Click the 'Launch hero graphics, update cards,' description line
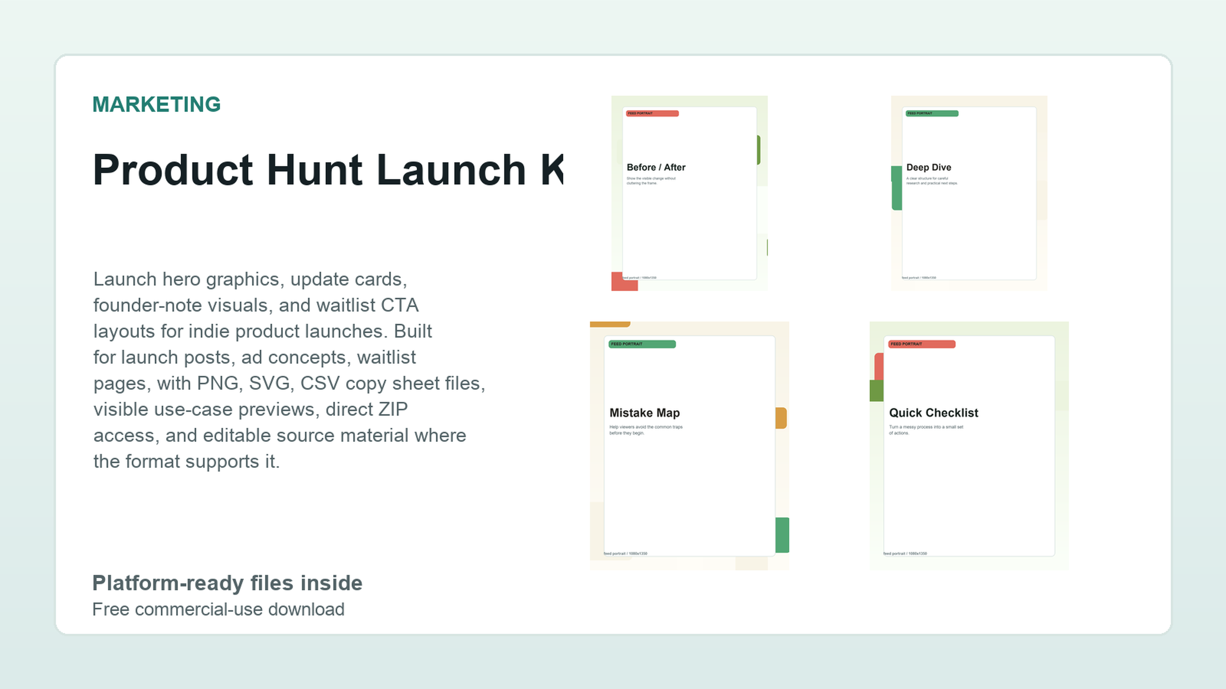 coord(250,279)
